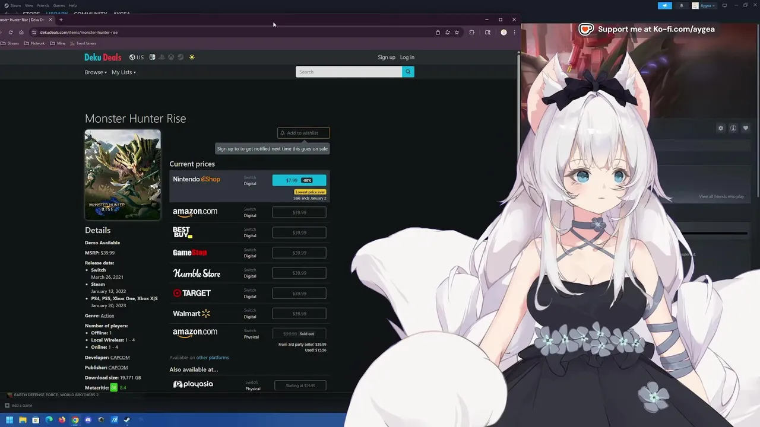Open the Games menu in Steam window
The height and width of the screenshot is (427, 760).
click(x=59, y=5)
